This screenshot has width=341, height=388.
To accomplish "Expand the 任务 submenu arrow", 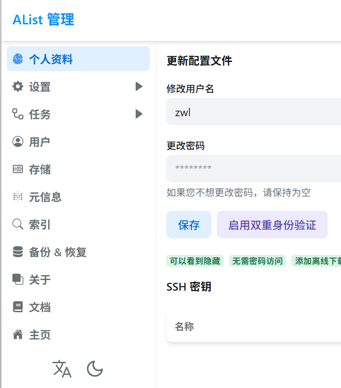I will (x=139, y=114).
